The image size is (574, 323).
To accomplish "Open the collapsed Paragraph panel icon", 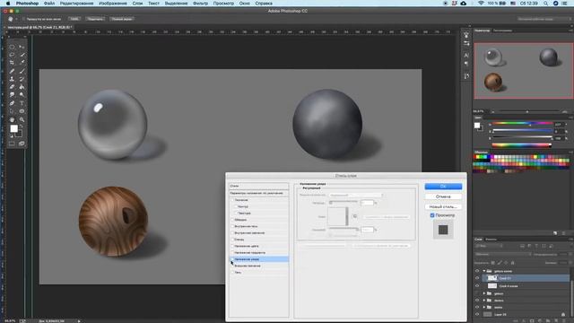I will 466,64.
